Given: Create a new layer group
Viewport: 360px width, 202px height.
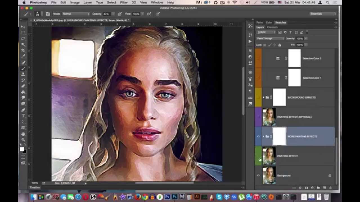Looking at the screenshot, I should click(x=318, y=188).
